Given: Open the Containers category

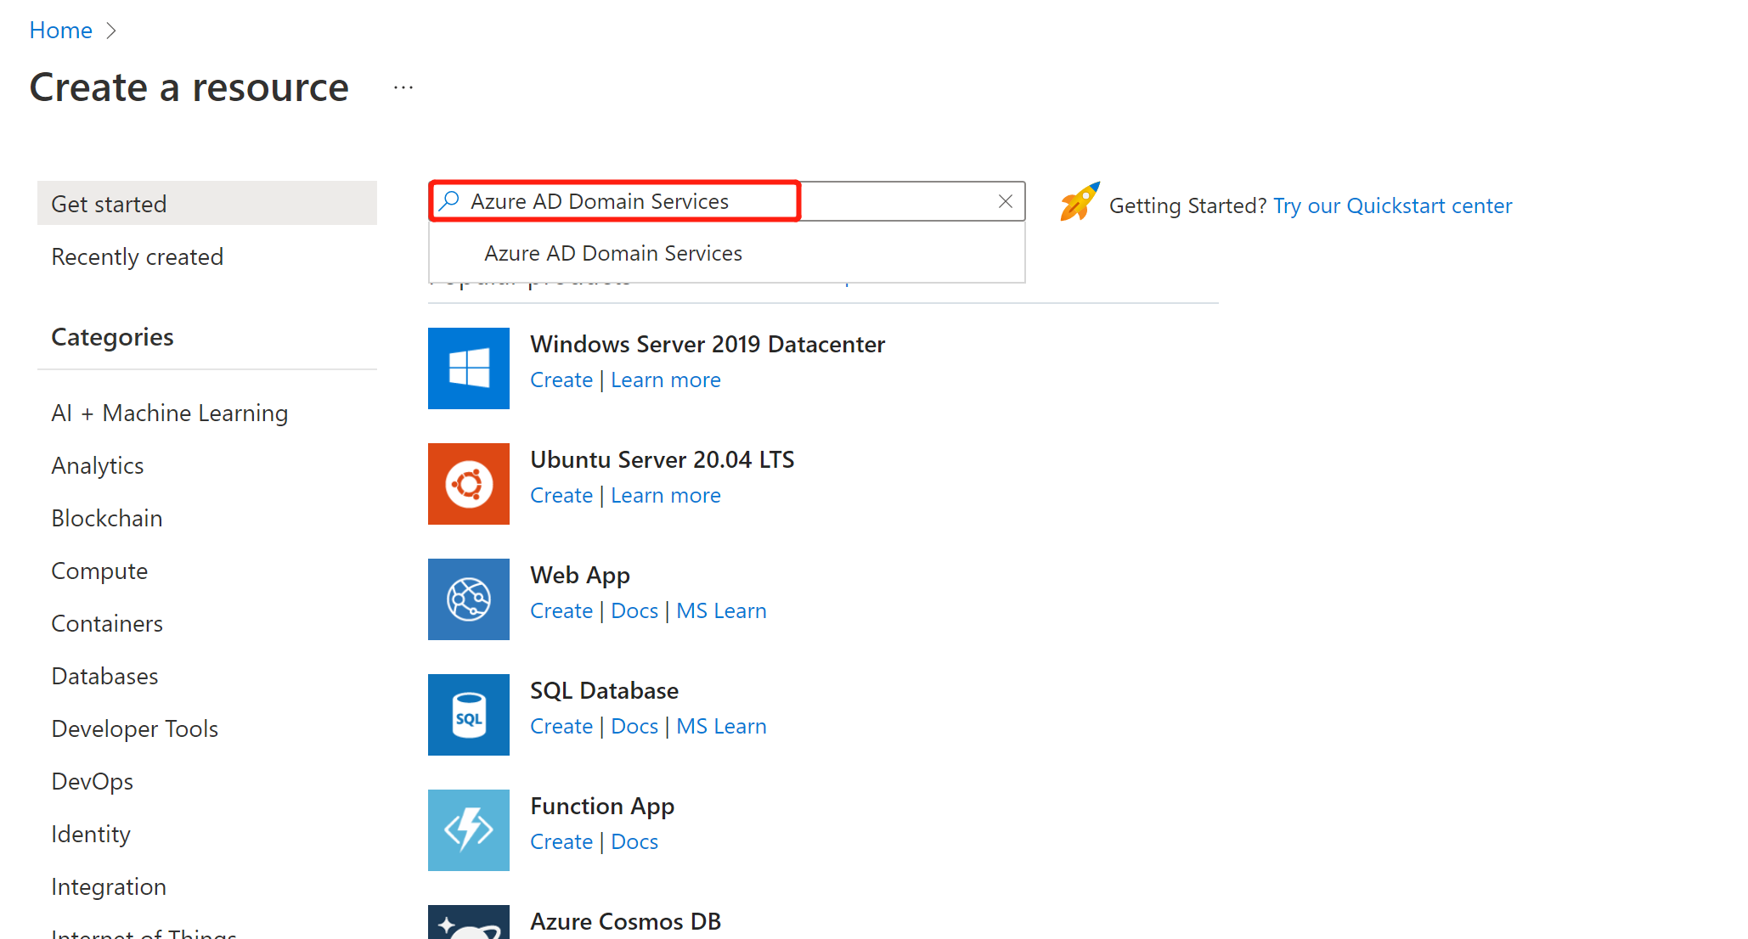Looking at the screenshot, I should (107, 623).
